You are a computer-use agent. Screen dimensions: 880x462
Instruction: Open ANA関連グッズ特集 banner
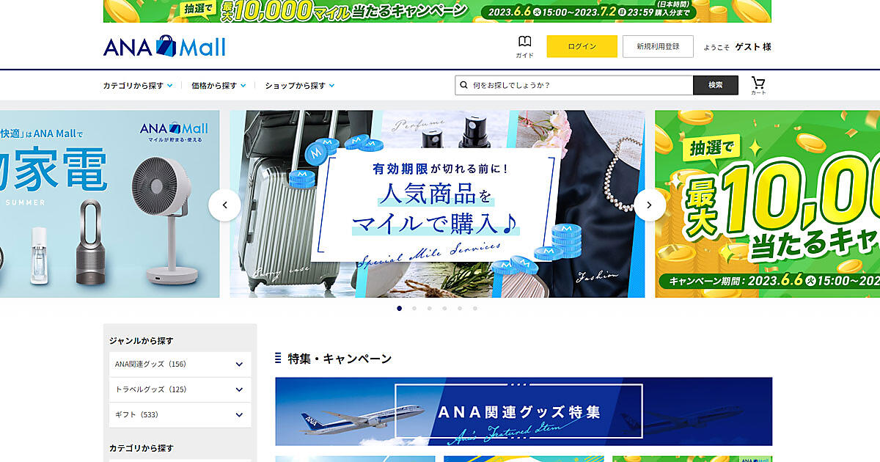(524, 411)
